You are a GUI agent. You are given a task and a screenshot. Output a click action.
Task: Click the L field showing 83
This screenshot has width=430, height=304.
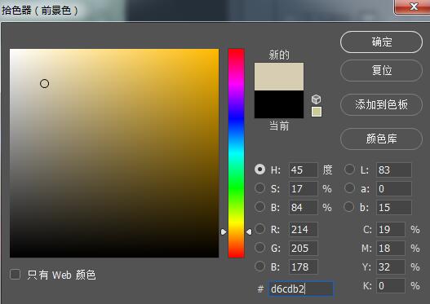[x=393, y=170]
